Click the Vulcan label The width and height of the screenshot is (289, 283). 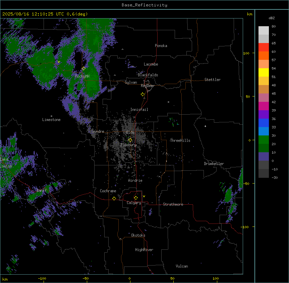[182, 266]
